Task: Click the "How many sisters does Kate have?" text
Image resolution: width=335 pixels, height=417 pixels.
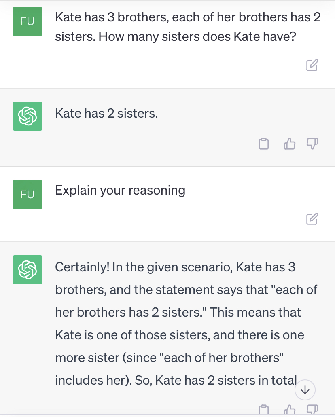Action: click(x=197, y=37)
